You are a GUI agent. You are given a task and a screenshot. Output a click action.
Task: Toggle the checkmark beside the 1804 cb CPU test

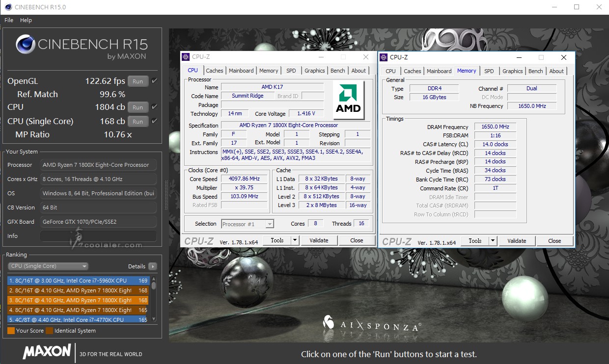(154, 106)
